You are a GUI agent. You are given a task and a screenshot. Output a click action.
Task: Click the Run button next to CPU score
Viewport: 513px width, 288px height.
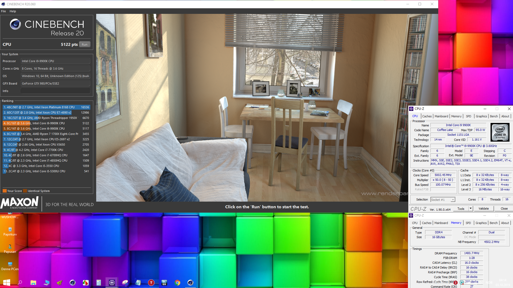click(85, 45)
